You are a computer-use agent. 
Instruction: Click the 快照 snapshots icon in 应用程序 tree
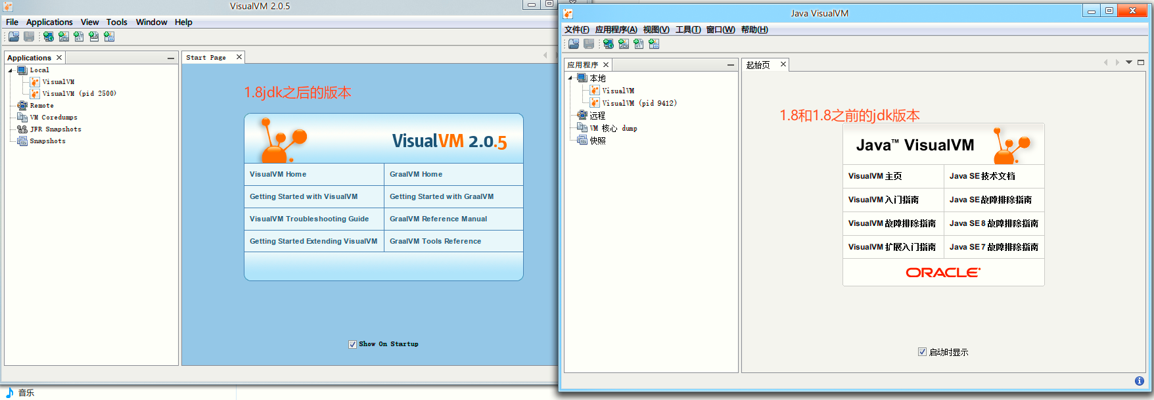click(x=582, y=141)
